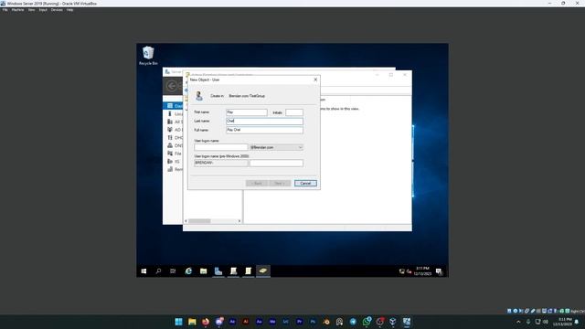This screenshot has height=329, width=585.
Task: Launch Blender from host taskbar
Action: 326,322
